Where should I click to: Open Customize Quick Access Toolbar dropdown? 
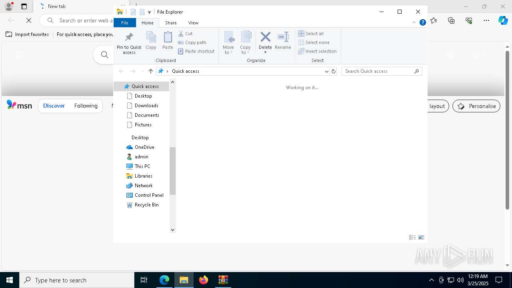pyautogui.click(x=149, y=12)
